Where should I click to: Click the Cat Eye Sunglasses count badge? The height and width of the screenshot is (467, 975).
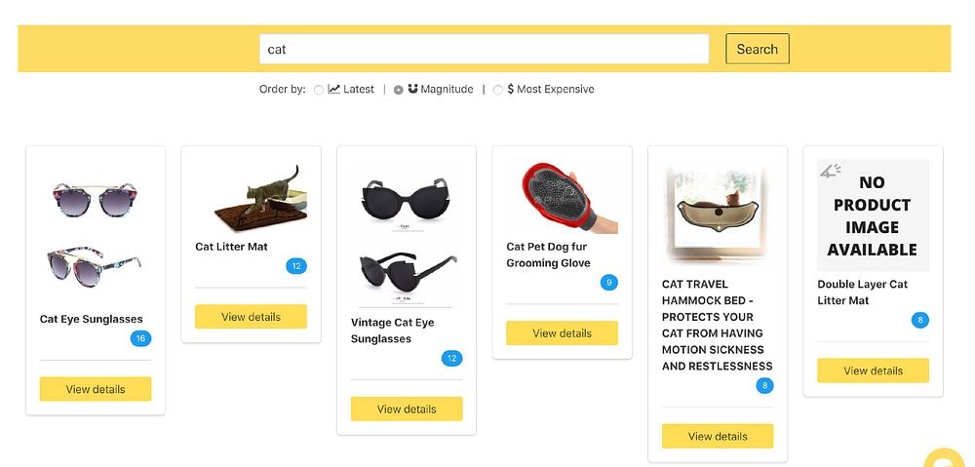click(x=140, y=338)
